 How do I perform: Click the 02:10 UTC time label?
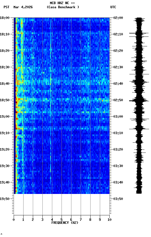tap(118, 34)
